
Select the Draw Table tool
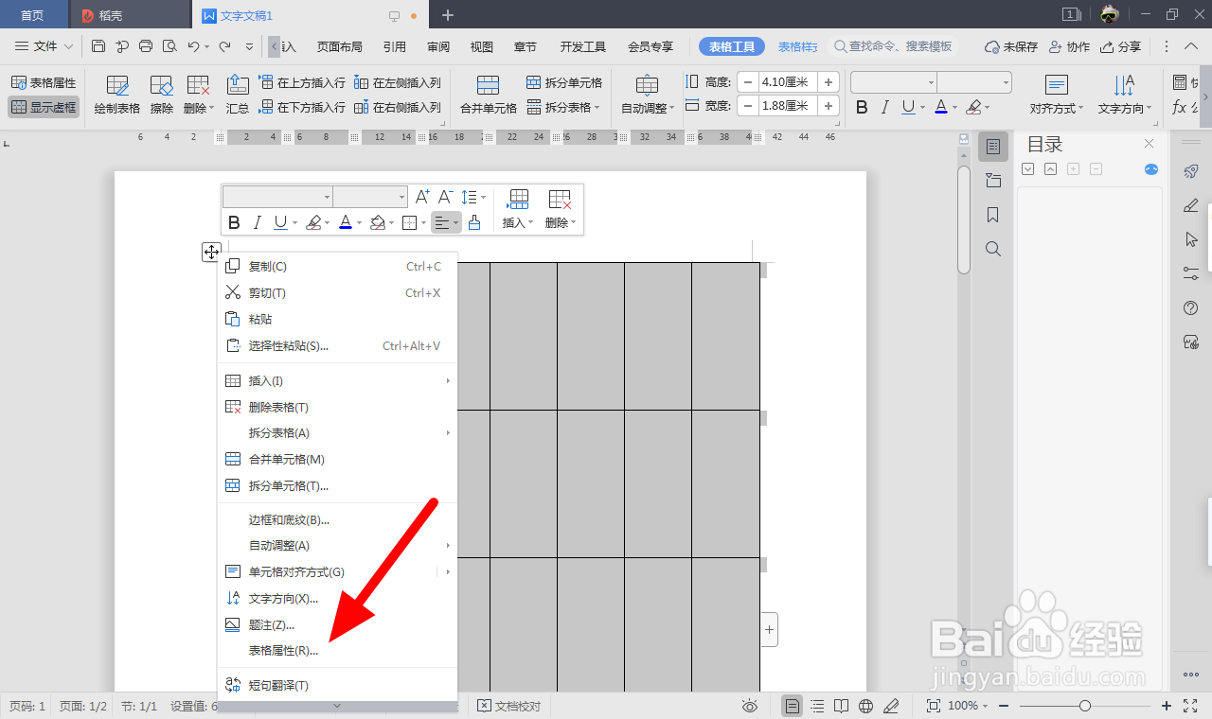tap(116, 95)
